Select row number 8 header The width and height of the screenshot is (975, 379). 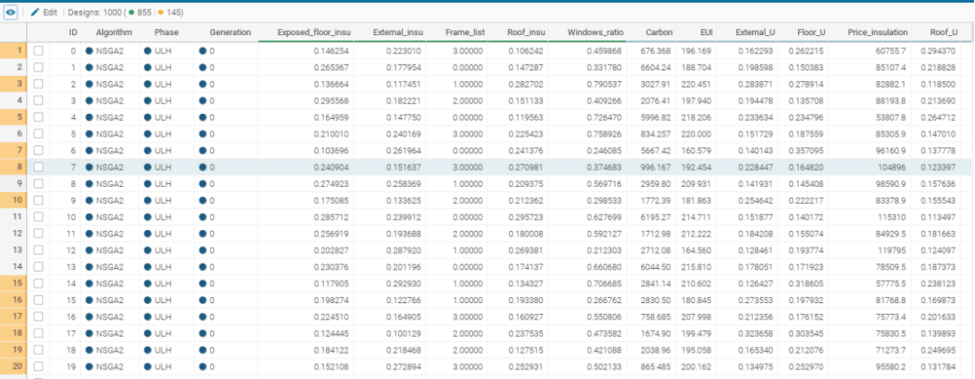coord(13,167)
